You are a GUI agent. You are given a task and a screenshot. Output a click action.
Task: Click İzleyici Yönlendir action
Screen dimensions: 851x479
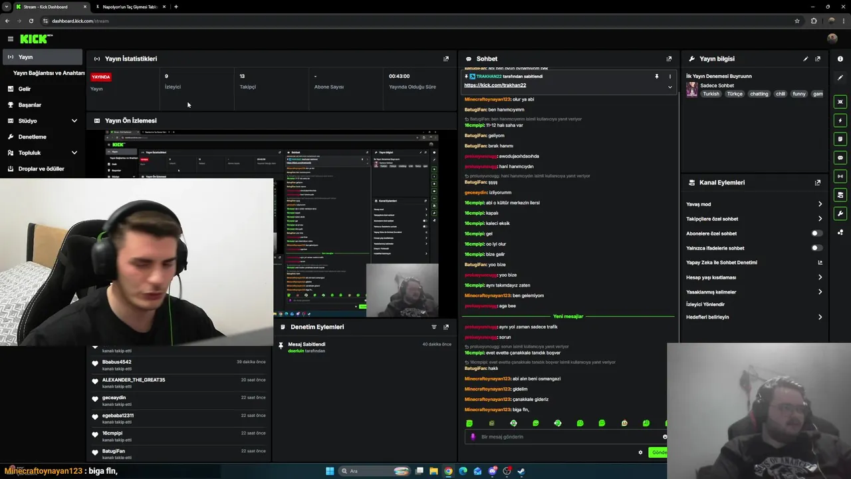point(705,304)
